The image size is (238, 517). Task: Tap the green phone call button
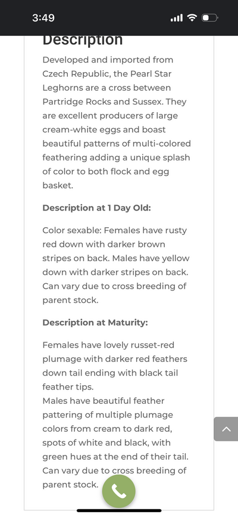click(118, 491)
